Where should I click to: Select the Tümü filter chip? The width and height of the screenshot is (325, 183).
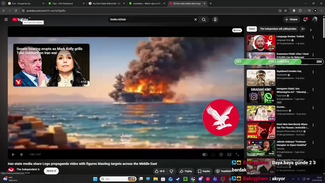[252, 29]
